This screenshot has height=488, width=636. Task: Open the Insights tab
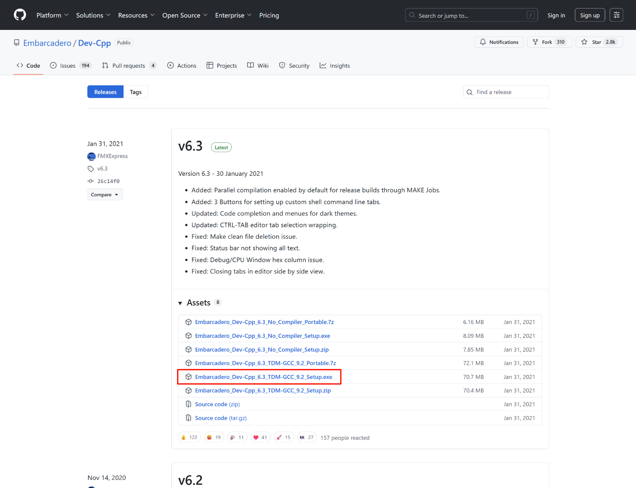335,66
